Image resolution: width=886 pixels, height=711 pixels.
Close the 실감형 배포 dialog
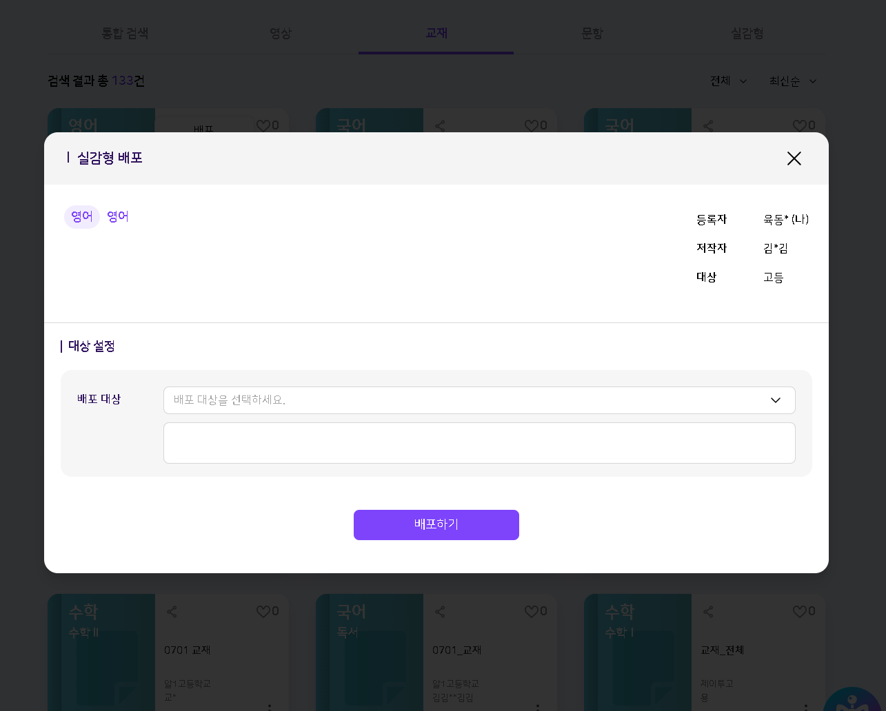click(794, 158)
